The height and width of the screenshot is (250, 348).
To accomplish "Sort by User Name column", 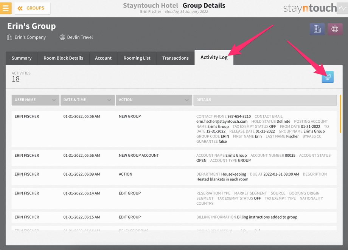I will pyautogui.click(x=36, y=100).
